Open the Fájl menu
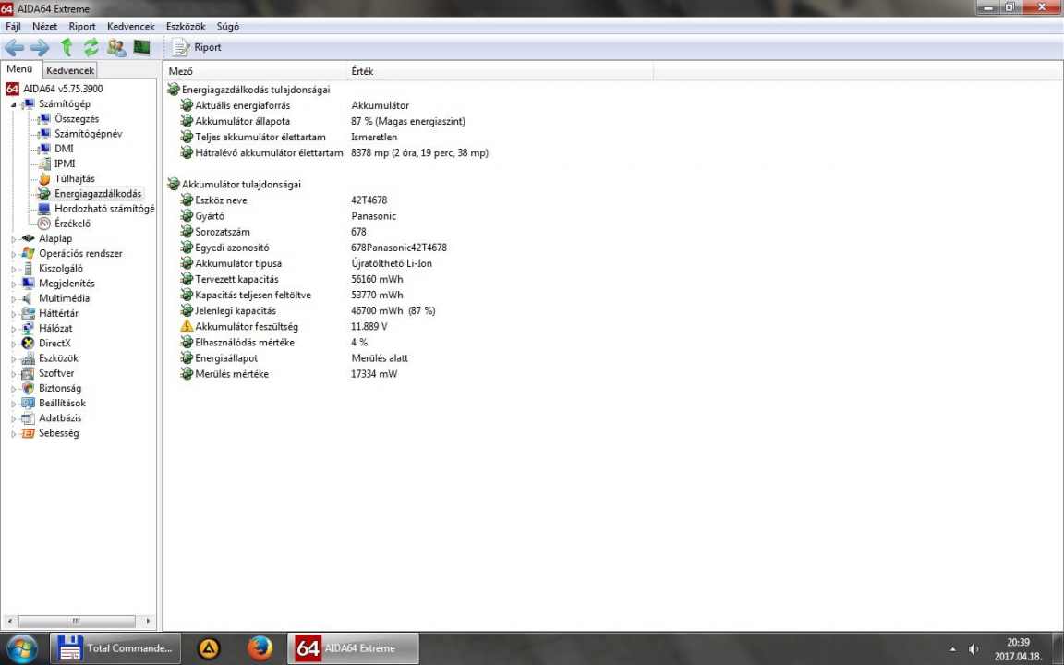 pyautogui.click(x=13, y=27)
